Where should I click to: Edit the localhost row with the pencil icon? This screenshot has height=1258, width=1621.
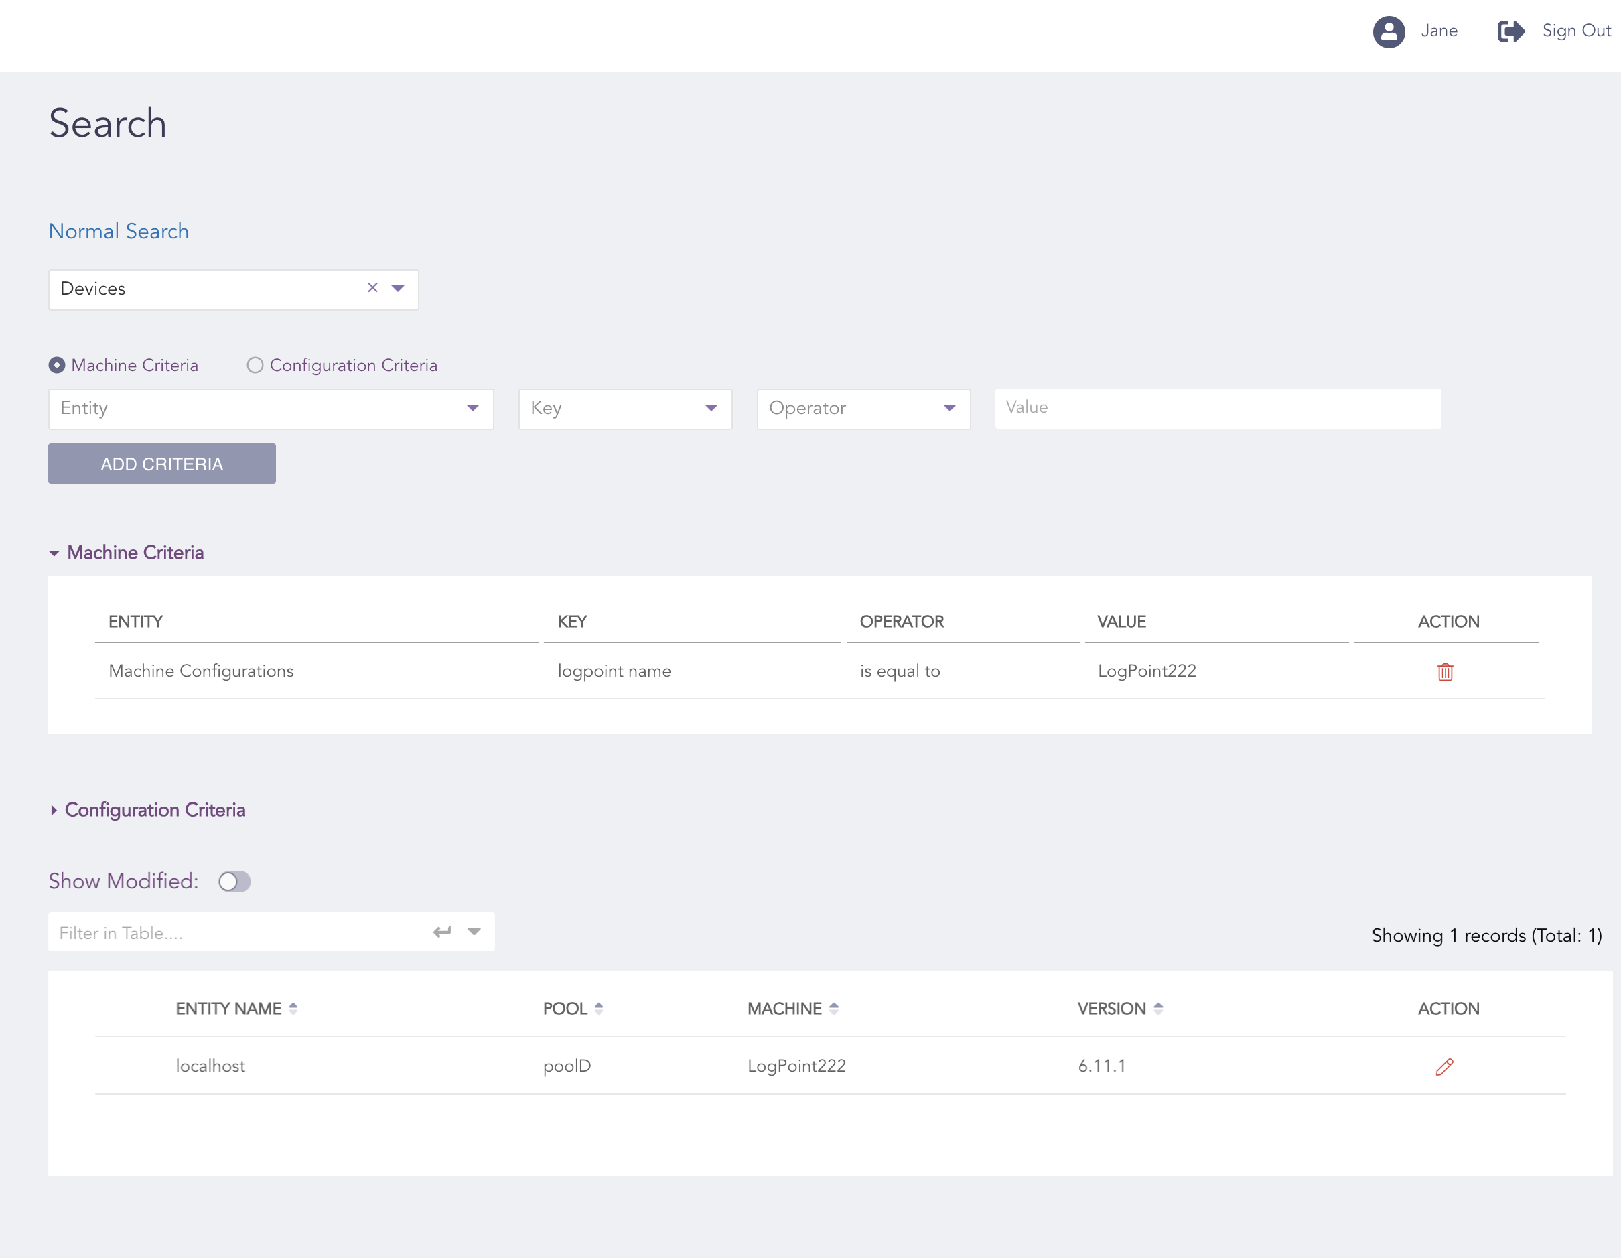pyautogui.click(x=1443, y=1066)
